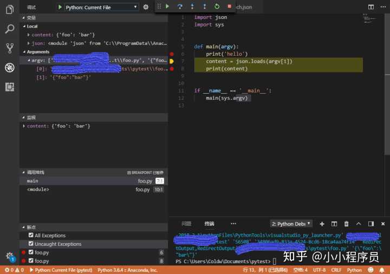
Task: Open the Debug view in activity bar
Action: (x=9, y=67)
